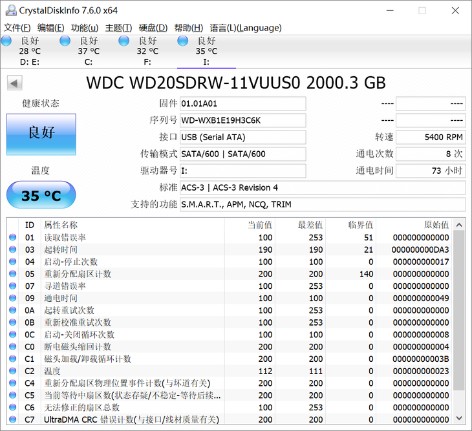The image size is (472, 431).
Task: Select the I: disk status orb
Action: [183, 41]
